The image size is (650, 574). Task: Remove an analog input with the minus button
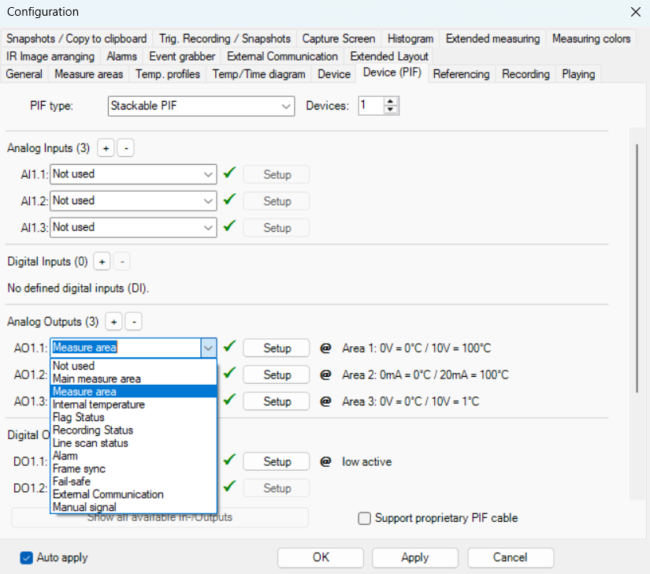click(x=125, y=148)
